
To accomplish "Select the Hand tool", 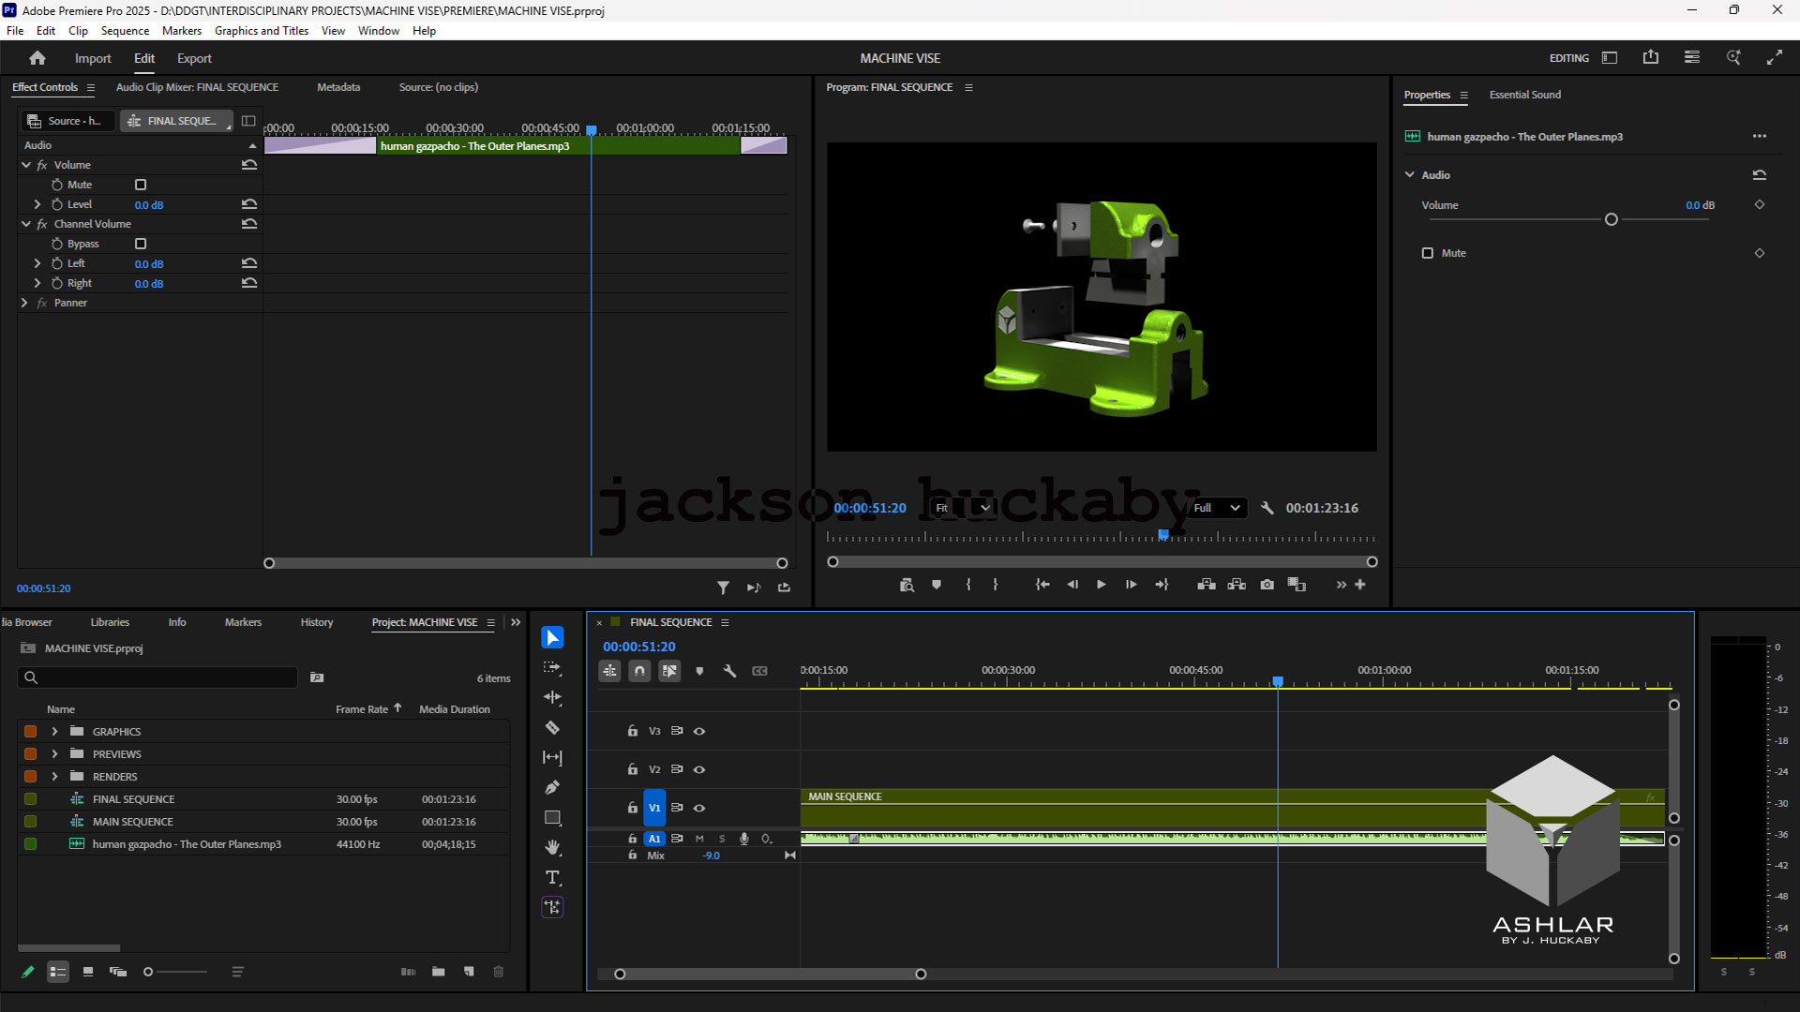I will click(552, 847).
